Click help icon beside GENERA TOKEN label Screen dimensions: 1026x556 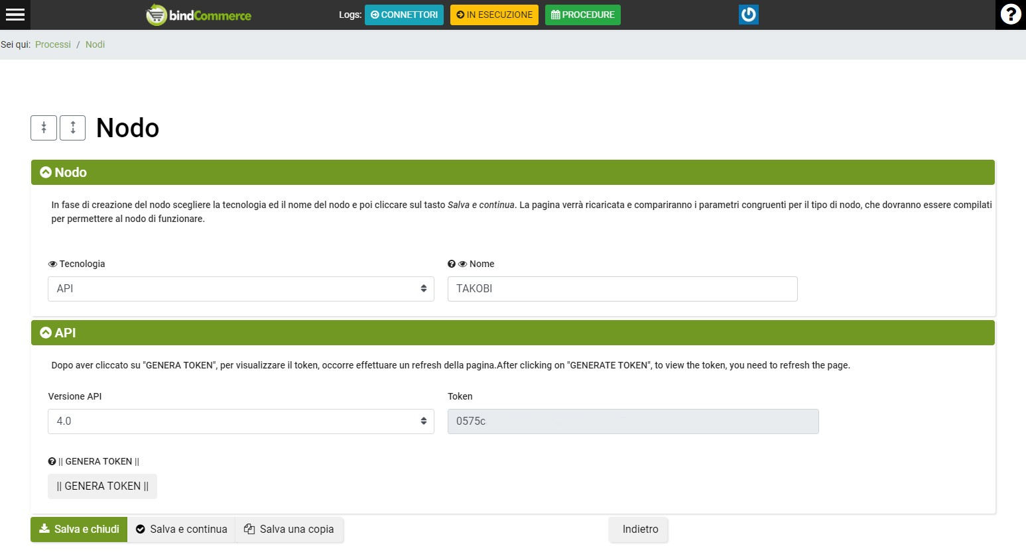click(52, 461)
